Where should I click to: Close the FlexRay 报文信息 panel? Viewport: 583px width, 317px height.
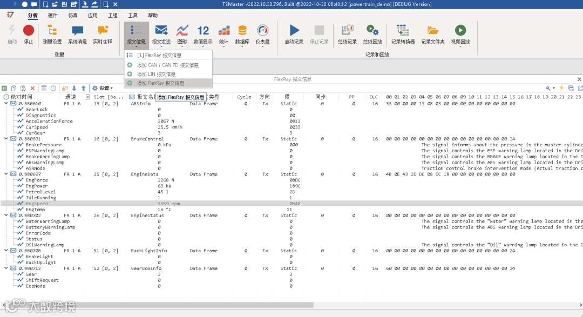click(579, 79)
